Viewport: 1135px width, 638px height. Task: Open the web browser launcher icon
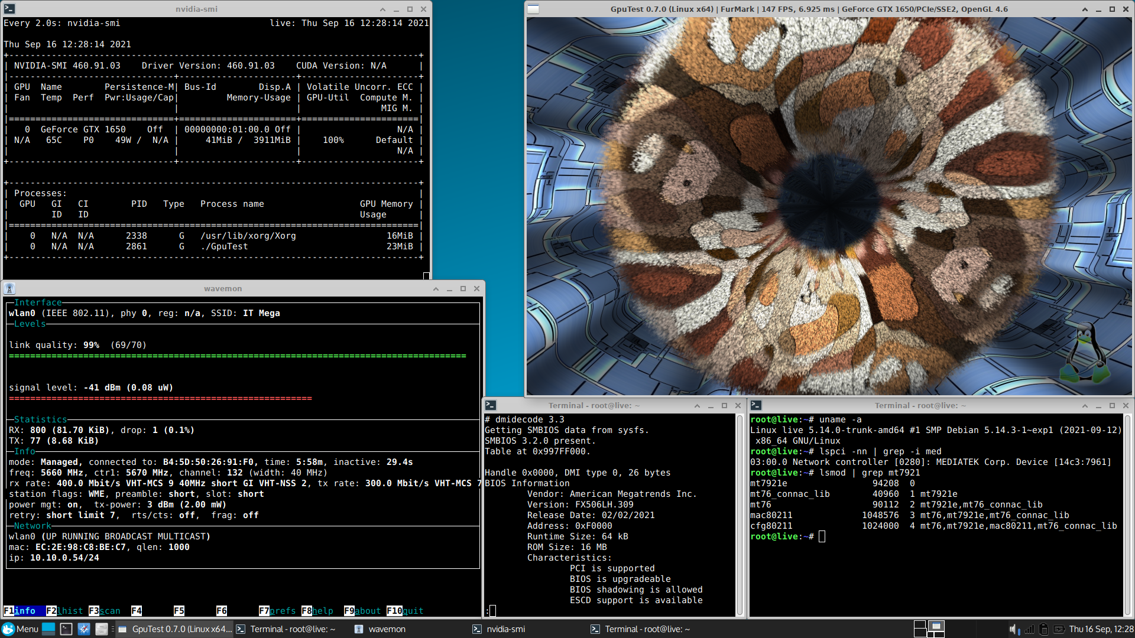pos(84,629)
